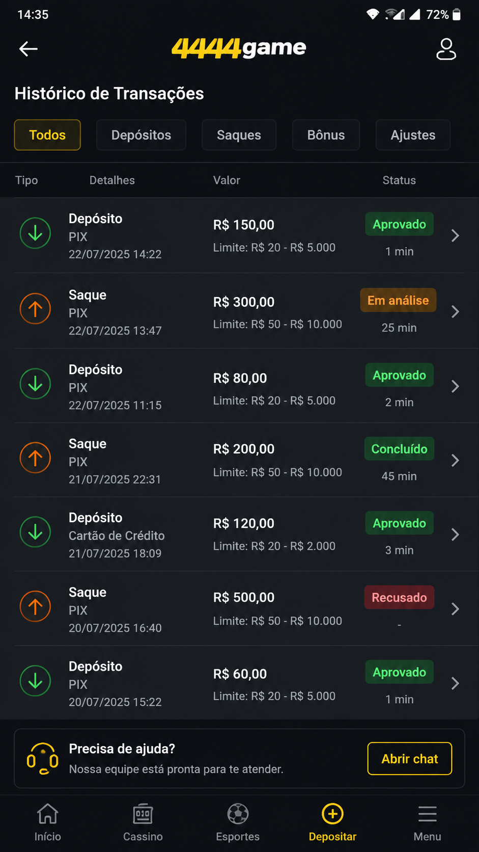Expand the R$ 150,00 deposit chevron
The height and width of the screenshot is (852, 479).
(x=455, y=235)
